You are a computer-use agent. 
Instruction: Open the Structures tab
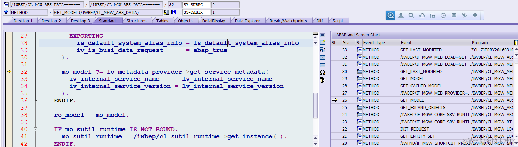(x=137, y=21)
